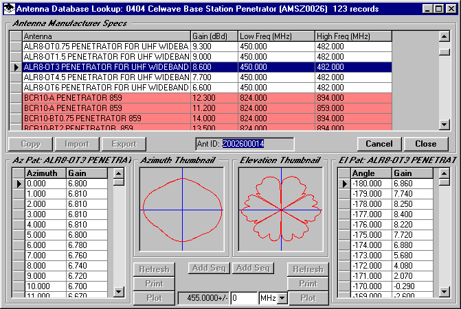Click the Export button
This screenshot has height=309, width=461.
coord(124,144)
